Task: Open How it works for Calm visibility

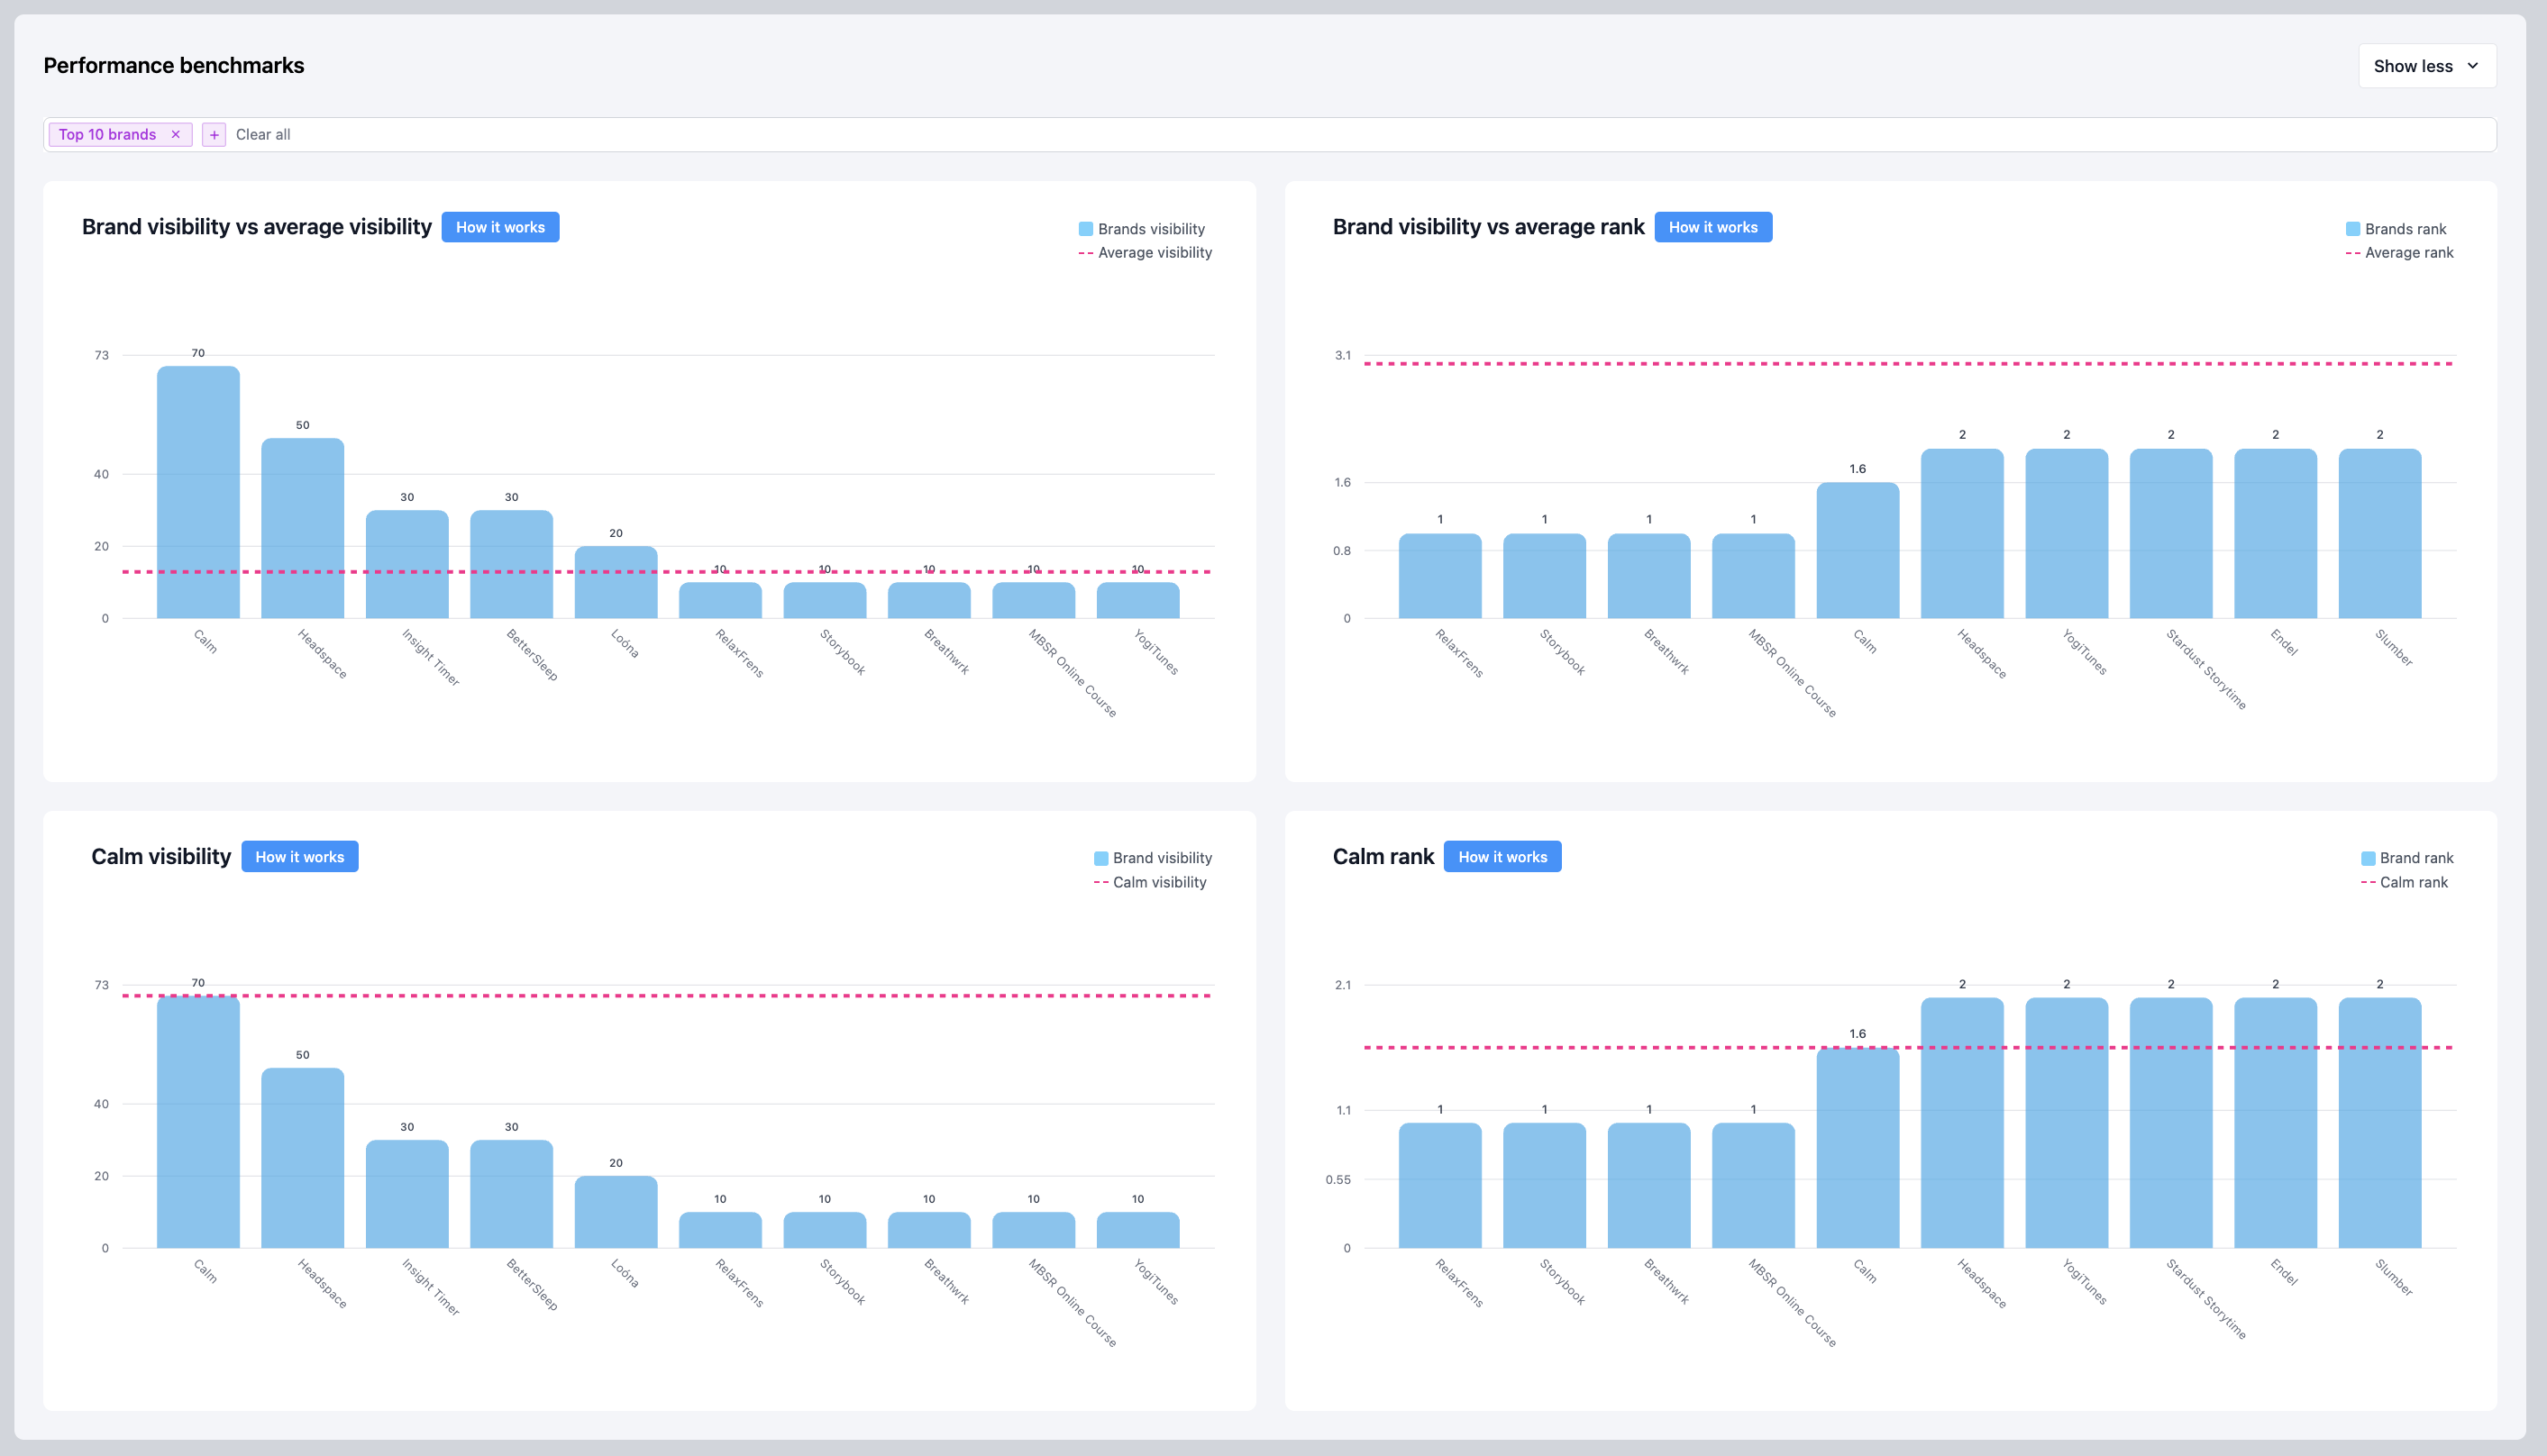Action: [x=299, y=857]
